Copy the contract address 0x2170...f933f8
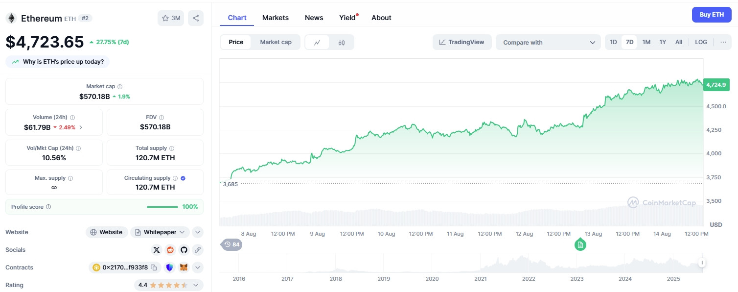The image size is (738, 292). tap(154, 268)
